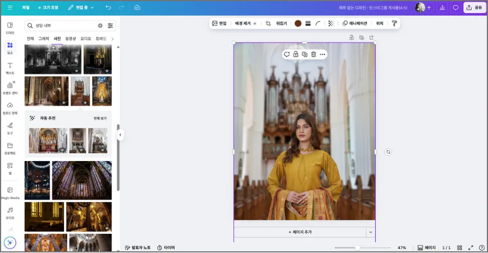Select the red organ recommended thumbnail

[x=48, y=140]
